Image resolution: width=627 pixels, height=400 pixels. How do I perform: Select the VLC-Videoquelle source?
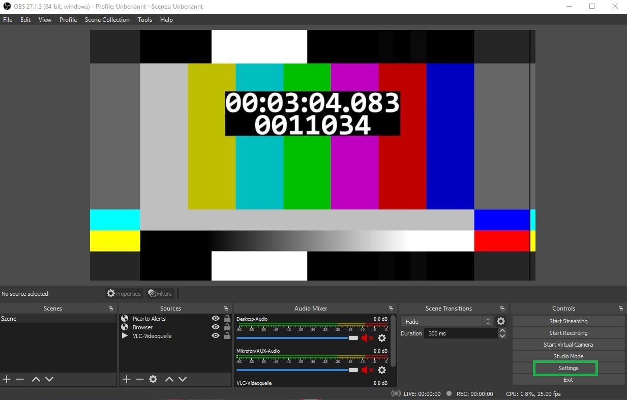pyautogui.click(x=153, y=335)
